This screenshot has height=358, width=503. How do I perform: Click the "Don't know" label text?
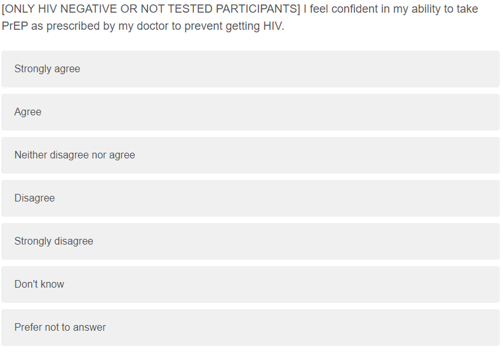pyautogui.click(x=39, y=284)
